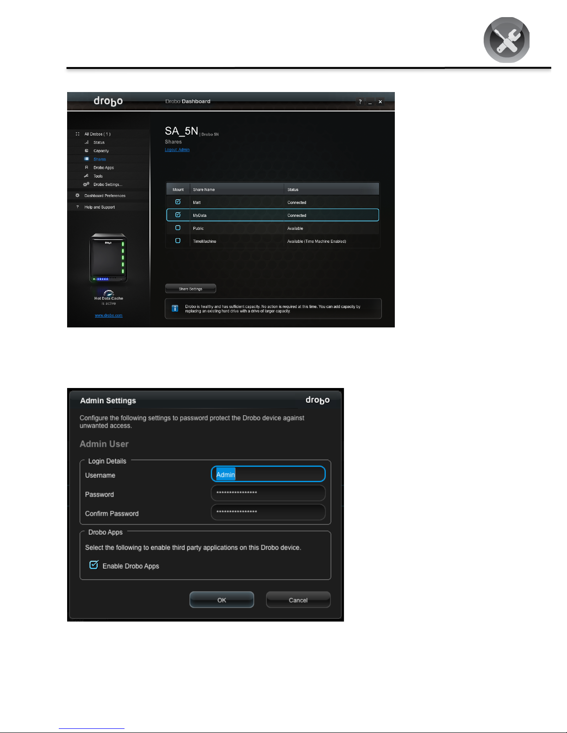Click the Status column header
The width and height of the screenshot is (567, 733).
332,189
